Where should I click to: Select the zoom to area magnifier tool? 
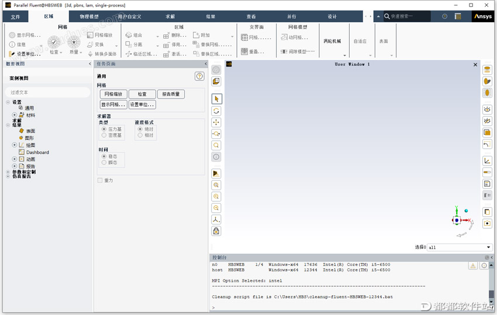point(216,145)
